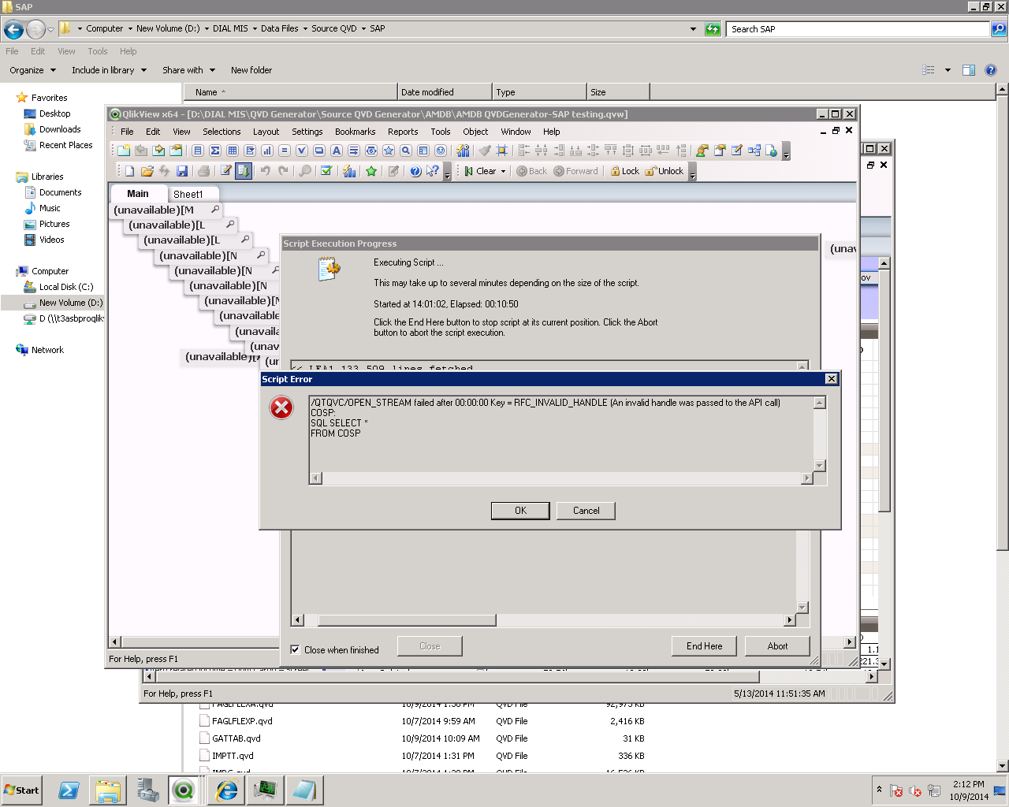Click the Search Object magnifier icon in design toolbar

pos(406,151)
